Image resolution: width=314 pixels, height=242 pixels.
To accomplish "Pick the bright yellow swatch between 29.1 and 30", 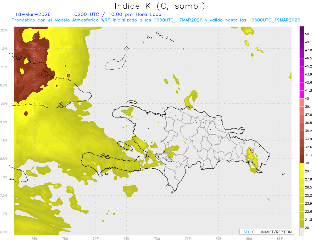I will (302, 167).
